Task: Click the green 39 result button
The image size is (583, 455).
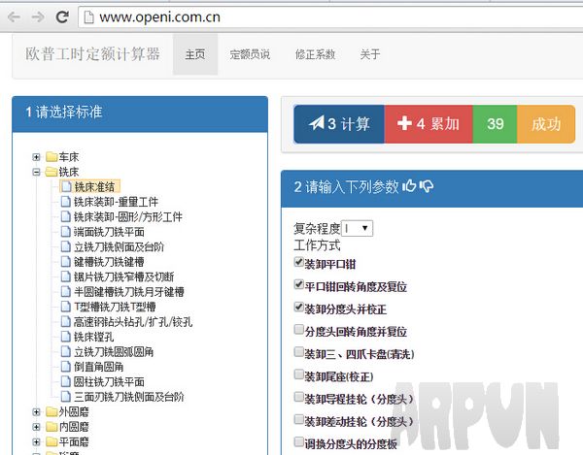Action: (x=495, y=124)
